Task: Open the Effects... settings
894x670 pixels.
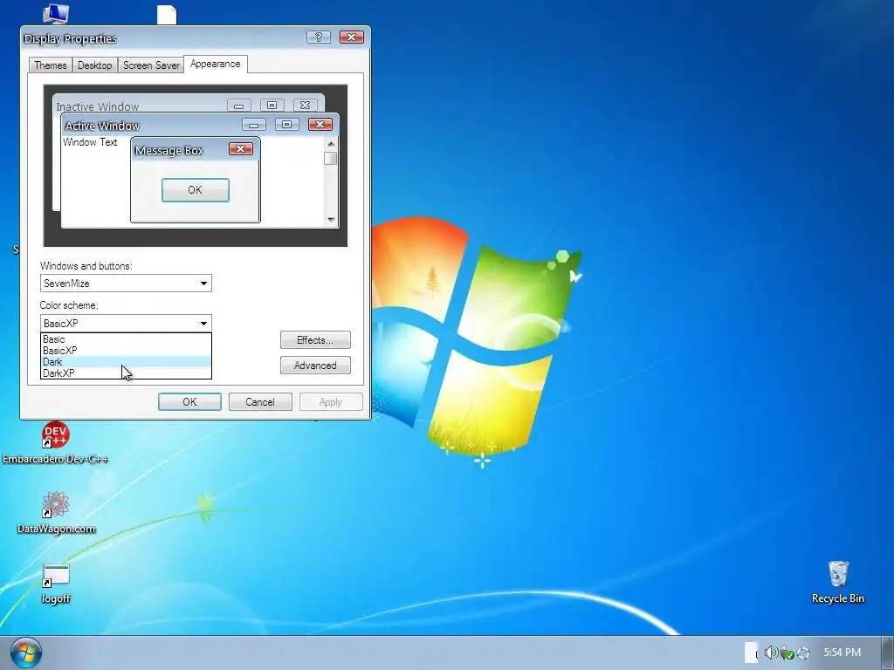Action: click(315, 340)
